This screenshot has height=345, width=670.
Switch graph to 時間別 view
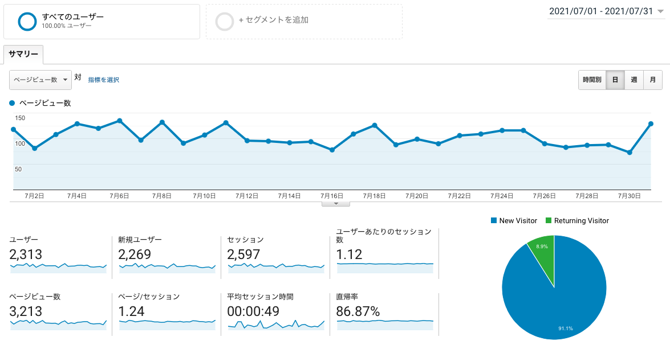592,80
